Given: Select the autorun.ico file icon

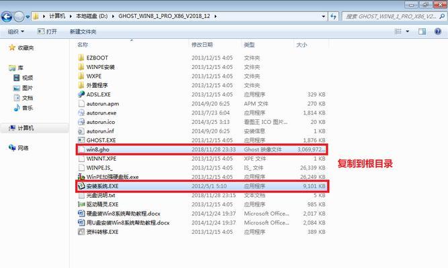Looking at the screenshot, I should pos(81,122).
